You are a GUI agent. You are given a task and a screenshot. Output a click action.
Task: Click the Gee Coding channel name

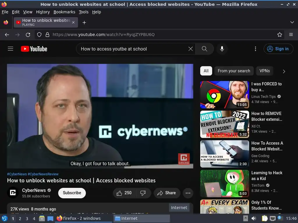tap(260, 156)
